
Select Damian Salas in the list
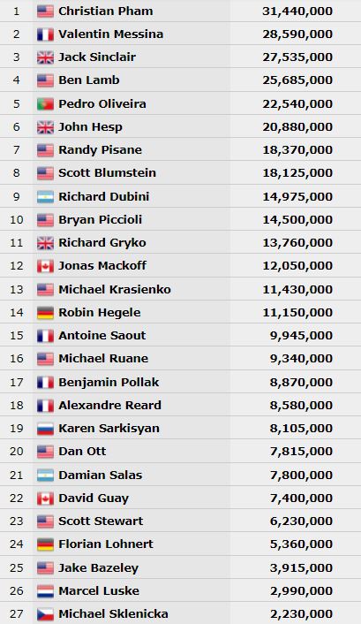point(101,475)
